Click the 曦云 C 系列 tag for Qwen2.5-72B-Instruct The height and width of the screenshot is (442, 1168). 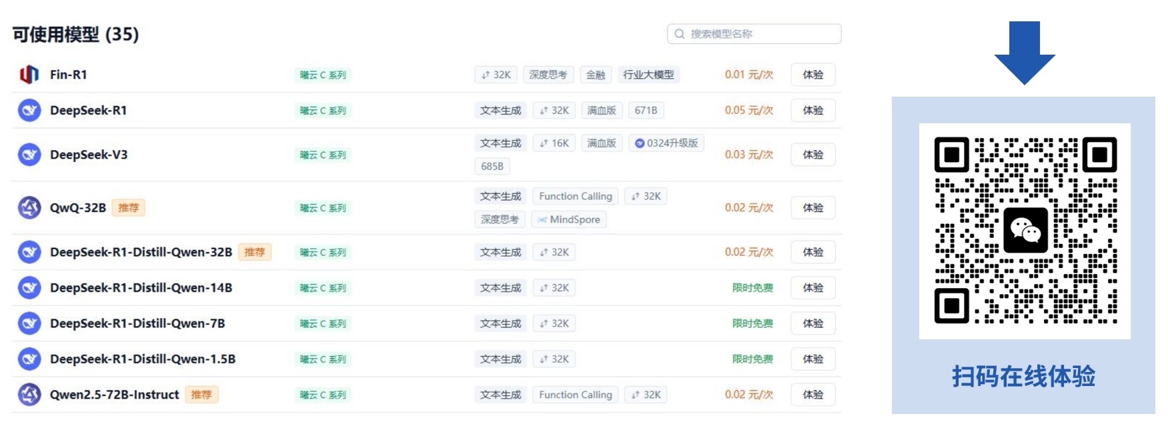(323, 395)
